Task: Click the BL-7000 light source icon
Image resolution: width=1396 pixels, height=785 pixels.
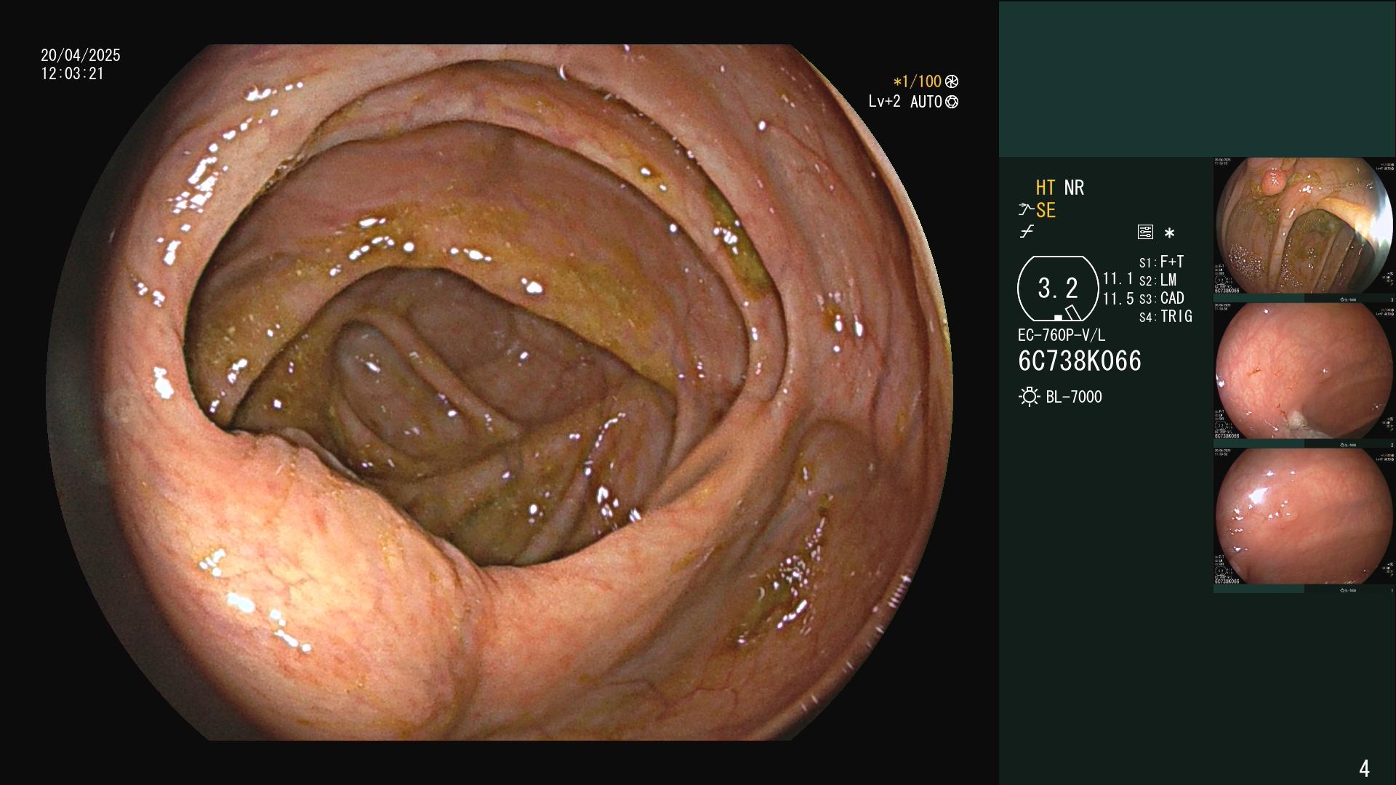Action: pyautogui.click(x=1029, y=397)
